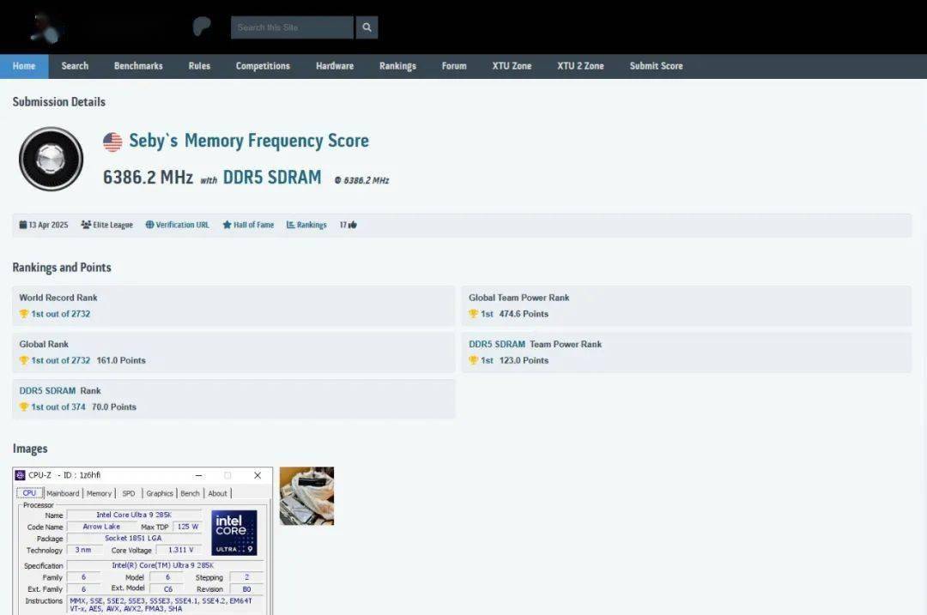Visit the Forum from the navigation bar
The width and height of the screenshot is (927, 615).
click(454, 66)
